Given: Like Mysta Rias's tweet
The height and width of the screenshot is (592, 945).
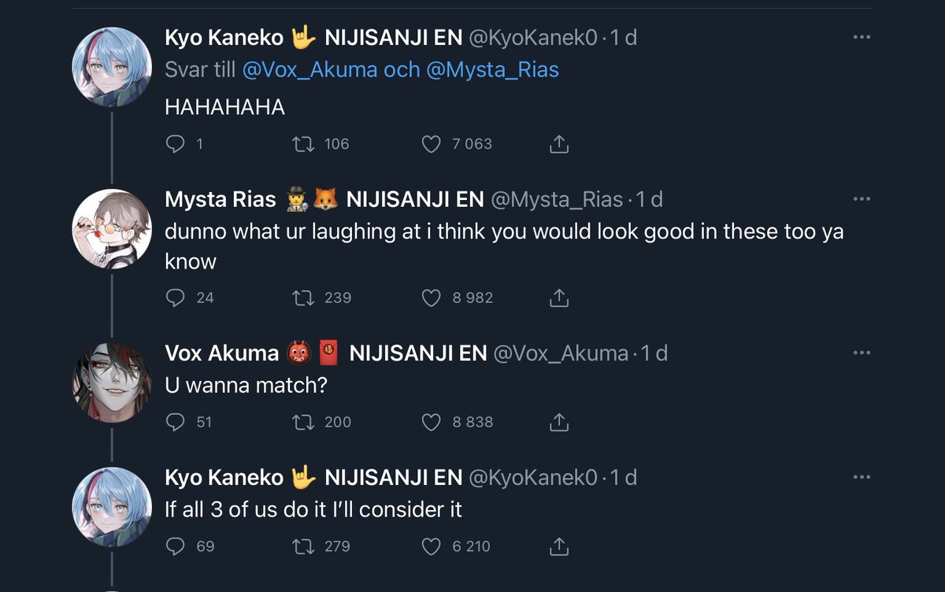Looking at the screenshot, I should tap(431, 298).
